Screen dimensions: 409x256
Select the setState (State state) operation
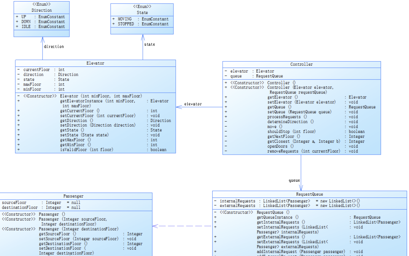pos(88,135)
